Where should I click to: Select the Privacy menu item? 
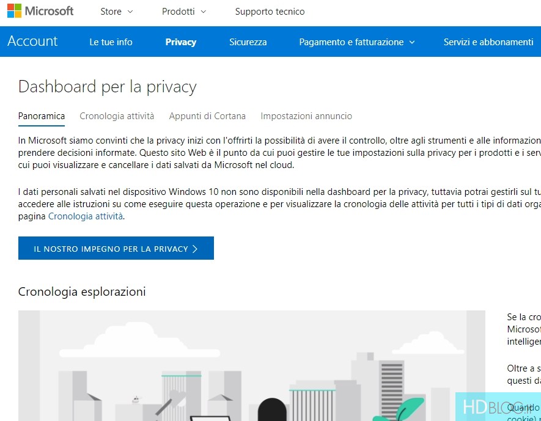click(180, 42)
